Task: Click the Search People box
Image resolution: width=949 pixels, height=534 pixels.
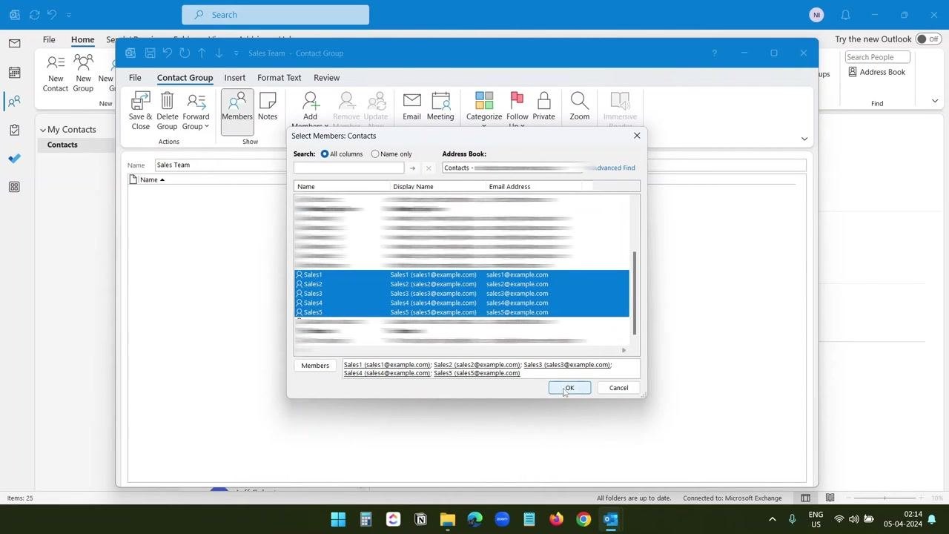Action: point(877,57)
